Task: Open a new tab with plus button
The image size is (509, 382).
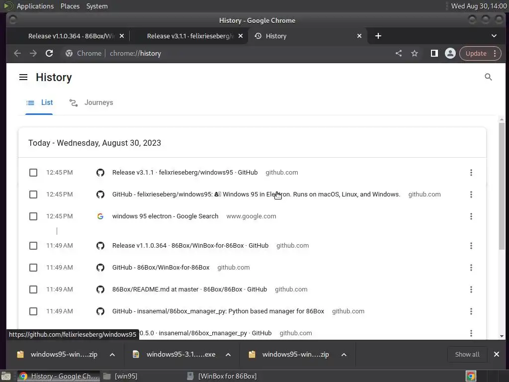Action: coord(378,36)
